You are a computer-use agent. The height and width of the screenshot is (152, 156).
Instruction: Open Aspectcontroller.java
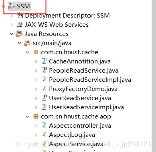coord(80,126)
